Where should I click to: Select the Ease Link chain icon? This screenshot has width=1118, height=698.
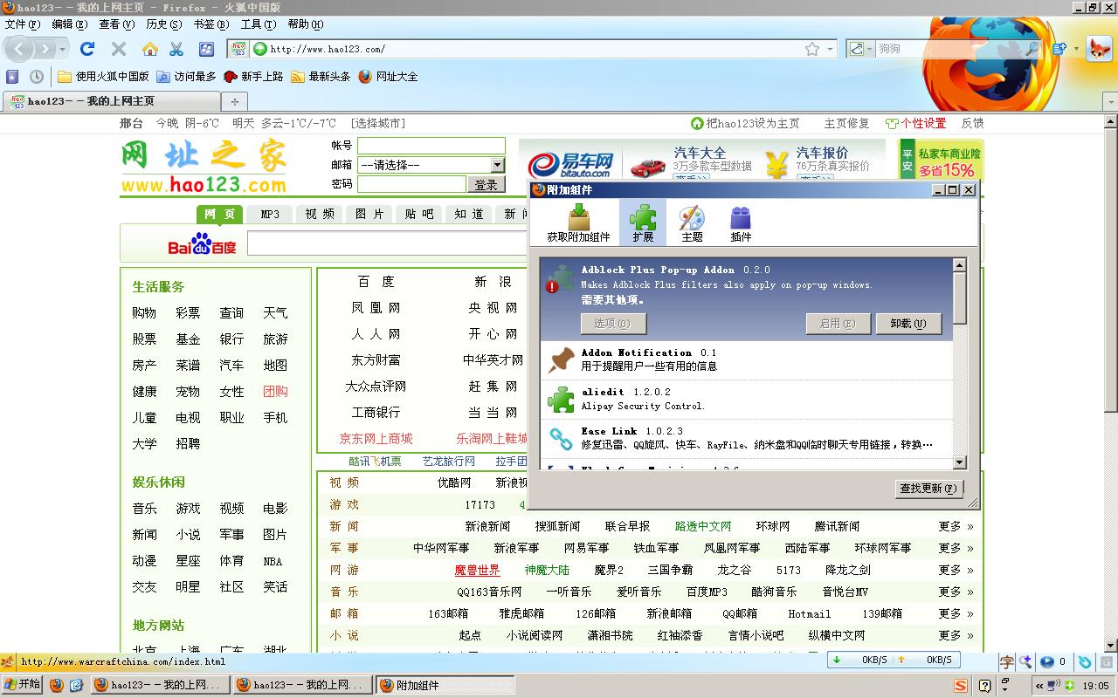coord(560,437)
